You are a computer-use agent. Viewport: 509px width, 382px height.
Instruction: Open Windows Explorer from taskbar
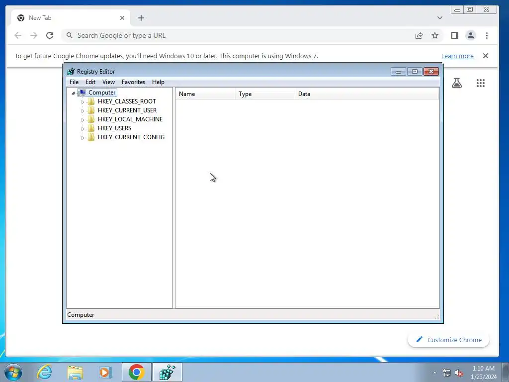click(x=76, y=372)
